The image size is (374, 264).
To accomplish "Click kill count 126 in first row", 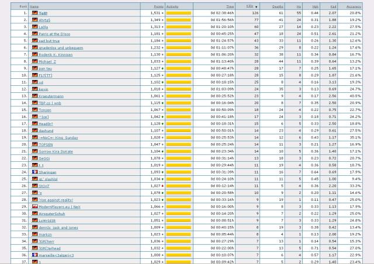I will pos(255,12).
